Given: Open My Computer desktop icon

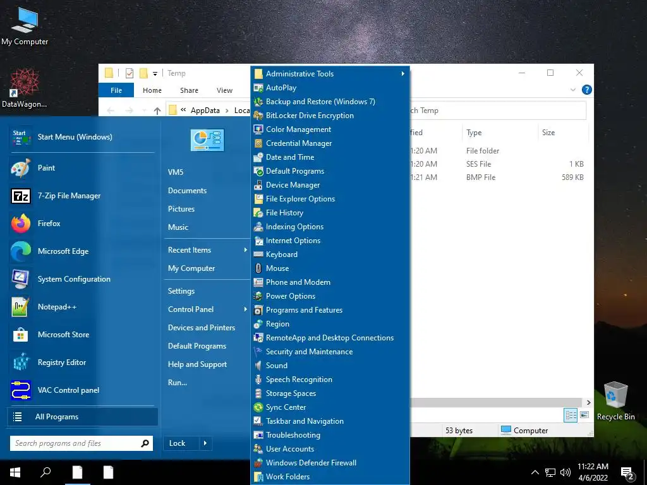Looking at the screenshot, I should point(25,25).
